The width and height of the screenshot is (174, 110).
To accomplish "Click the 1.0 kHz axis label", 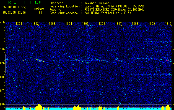I will pos(2,50).
